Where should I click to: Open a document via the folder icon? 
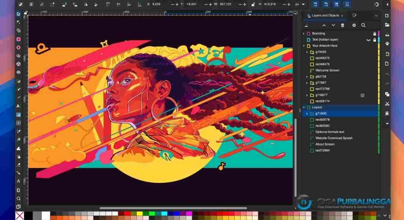tap(387, 25)
